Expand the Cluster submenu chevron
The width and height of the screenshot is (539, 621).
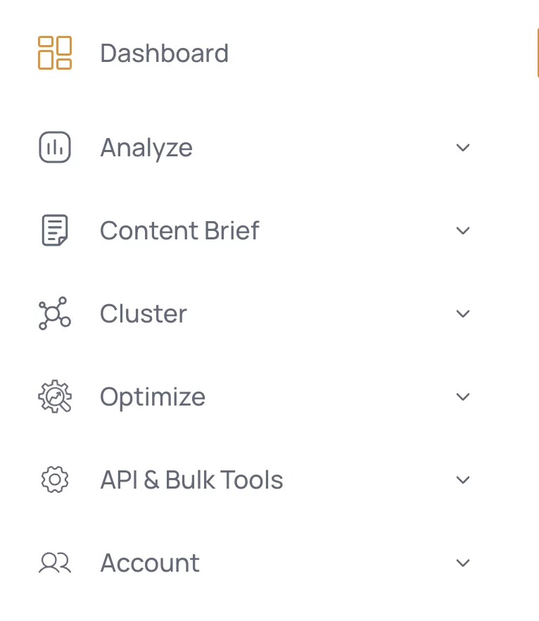[x=462, y=314]
